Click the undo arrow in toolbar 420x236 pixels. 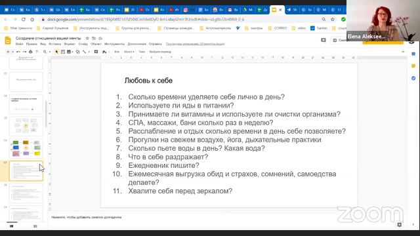click(18, 52)
